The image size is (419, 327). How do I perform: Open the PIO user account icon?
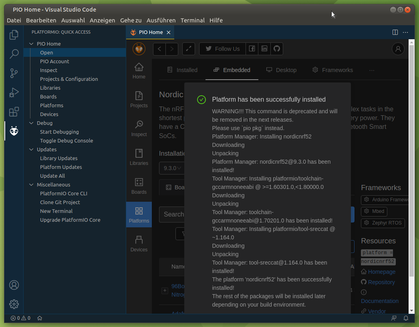[x=398, y=49]
